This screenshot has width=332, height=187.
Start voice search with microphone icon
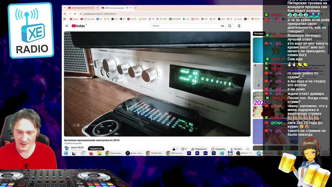pos(239,26)
